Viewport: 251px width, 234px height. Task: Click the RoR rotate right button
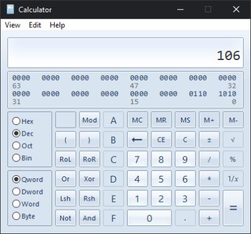point(89,159)
